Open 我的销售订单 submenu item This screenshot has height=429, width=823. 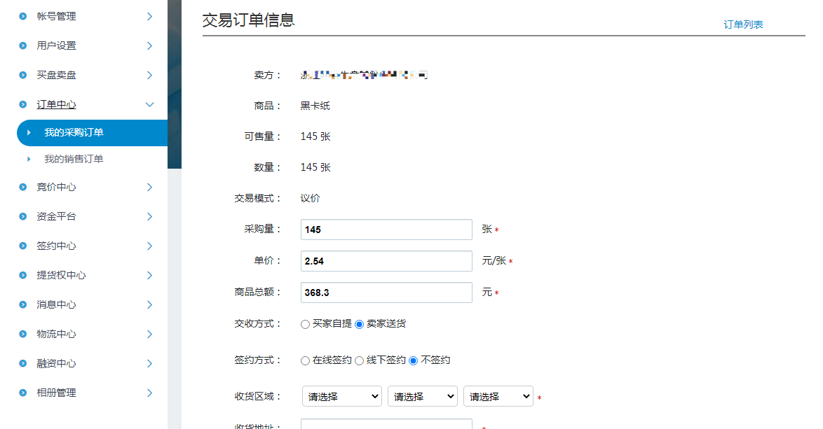pyautogui.click(x=74, y=159)
